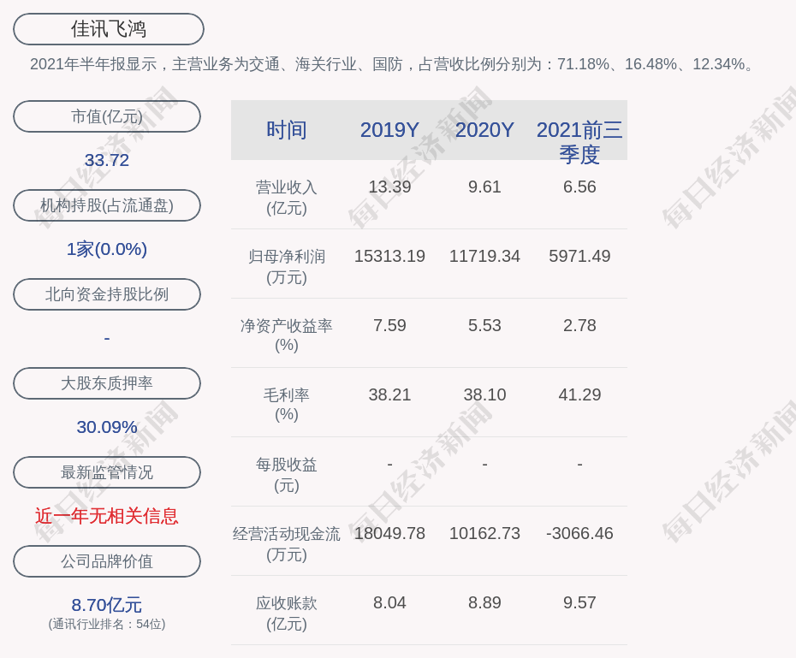Select the 大股东质押率 pledge ratio label
Viewport: 796px width, 658px height.
click(107, 383)
